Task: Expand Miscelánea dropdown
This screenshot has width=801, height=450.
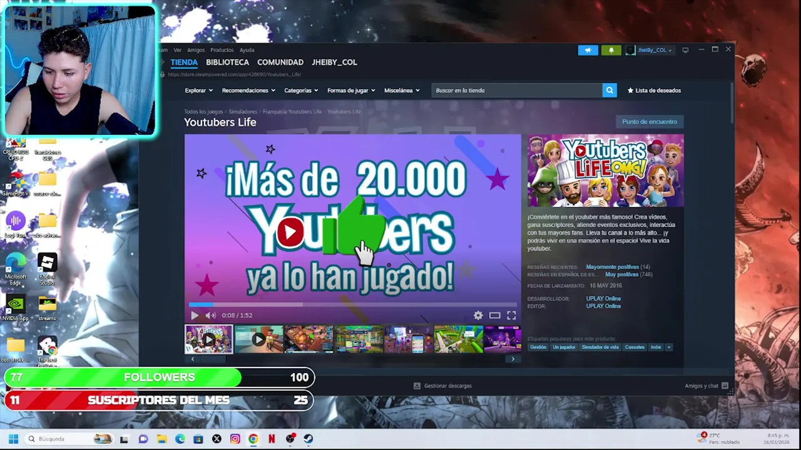Action: click(x=402, y=91)
